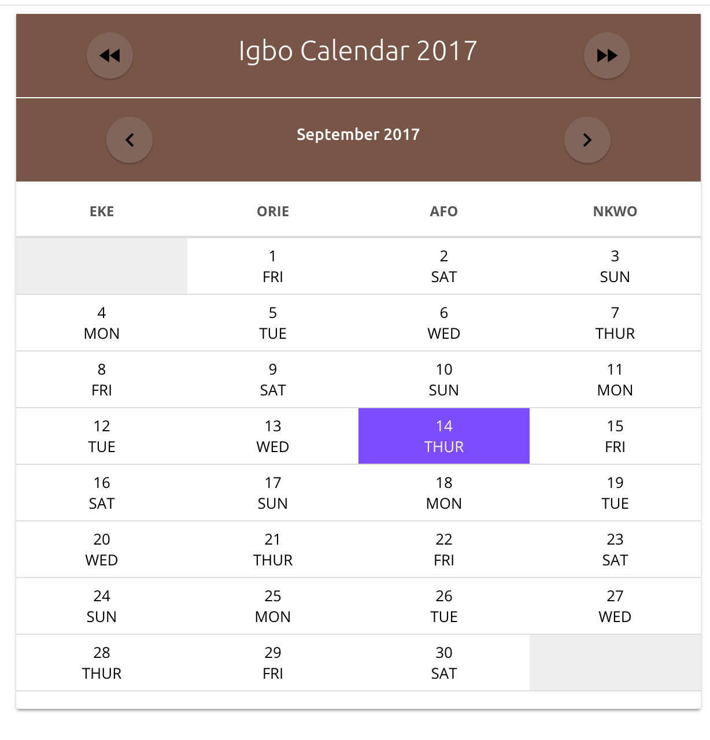Click date 7 THUR

(x=615, y=323)
